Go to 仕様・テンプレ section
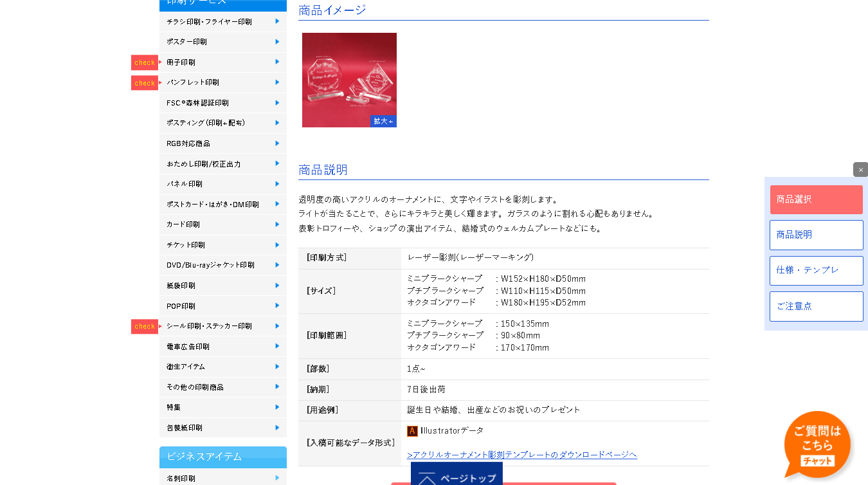Image resolution: width=868 pixels, height=485 pixels. click(816, 270)
